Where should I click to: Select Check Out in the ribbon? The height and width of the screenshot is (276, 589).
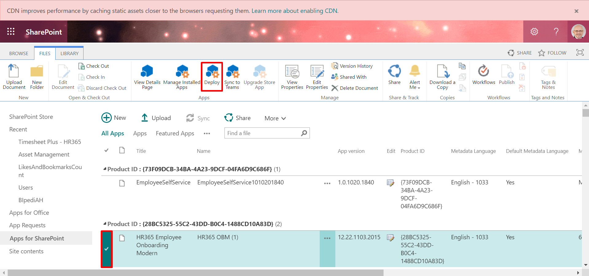[94, 66]
